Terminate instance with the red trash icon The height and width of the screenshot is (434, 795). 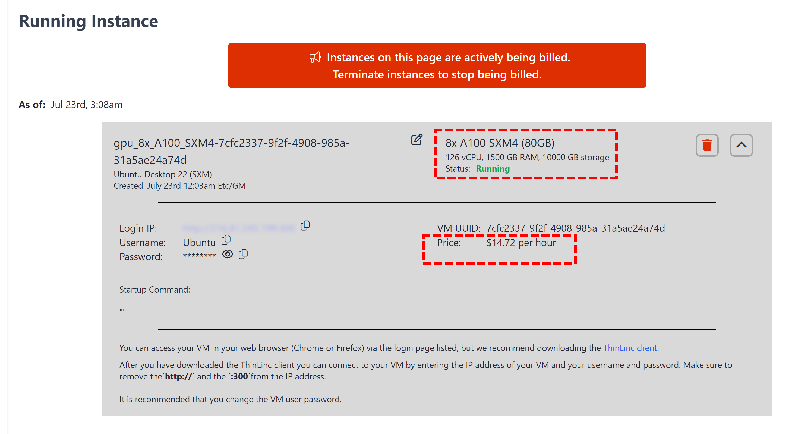tap(707, 145)
